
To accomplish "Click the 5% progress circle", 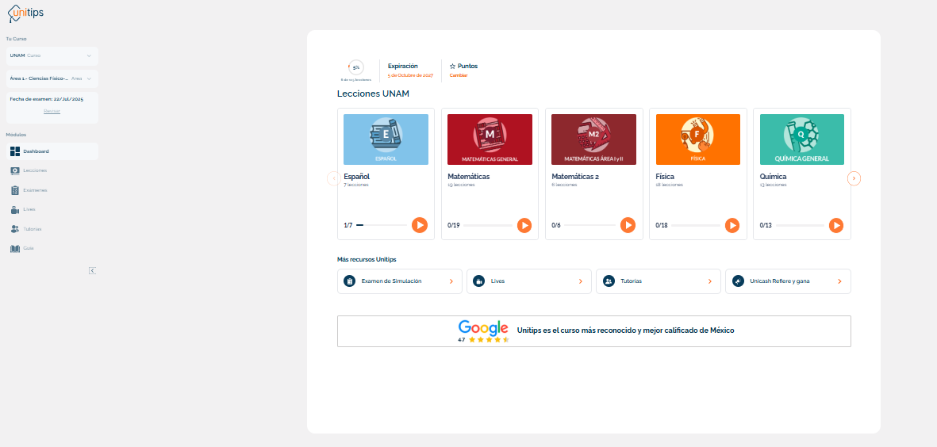I will (355, 67).
